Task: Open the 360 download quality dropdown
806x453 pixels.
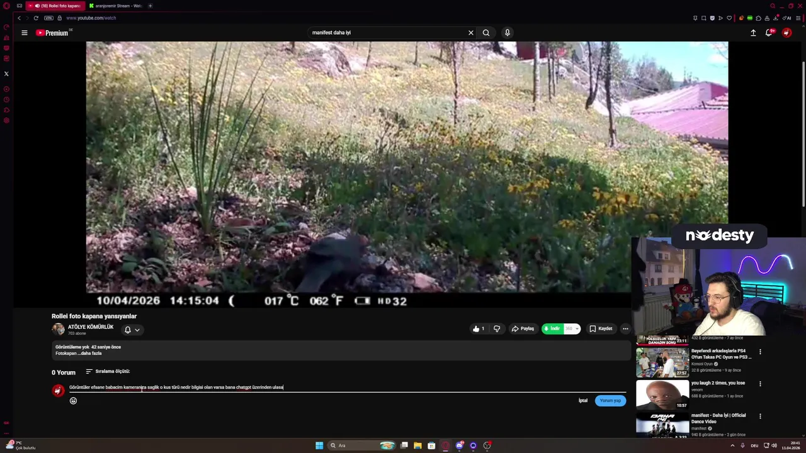Action: [572, 328]
